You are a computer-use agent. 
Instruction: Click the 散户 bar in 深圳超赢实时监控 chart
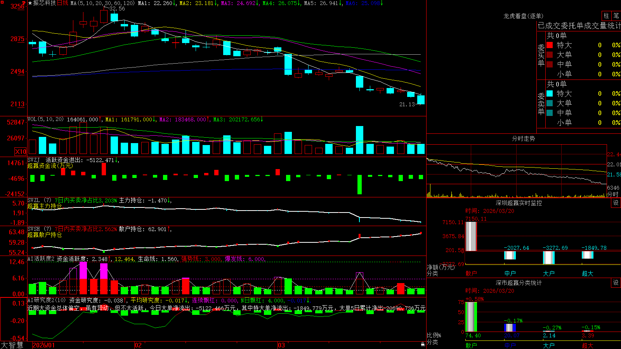coord(471,236)
